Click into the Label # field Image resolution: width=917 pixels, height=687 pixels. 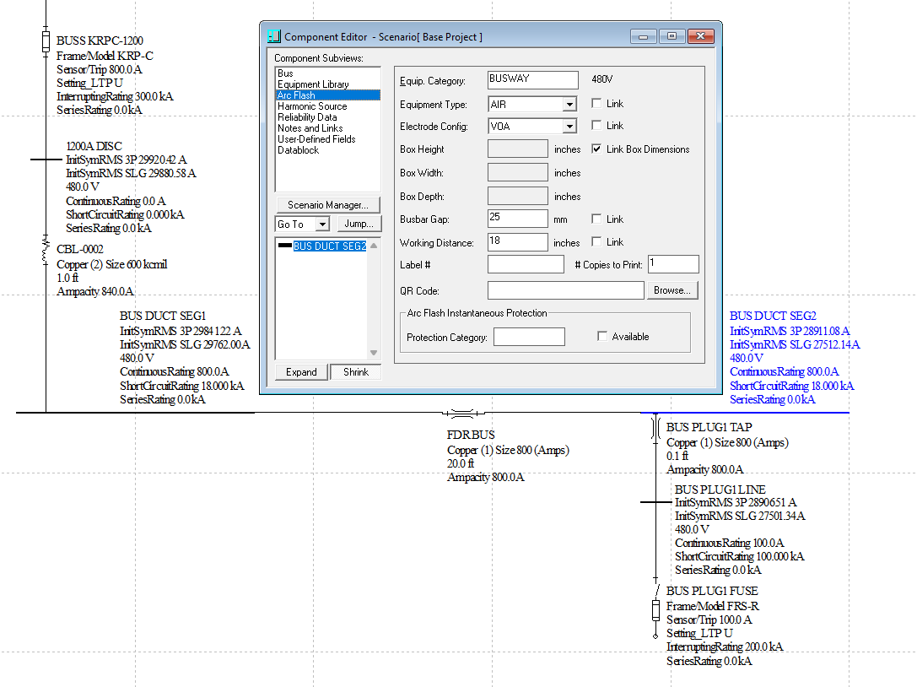[x=526, y=265]
